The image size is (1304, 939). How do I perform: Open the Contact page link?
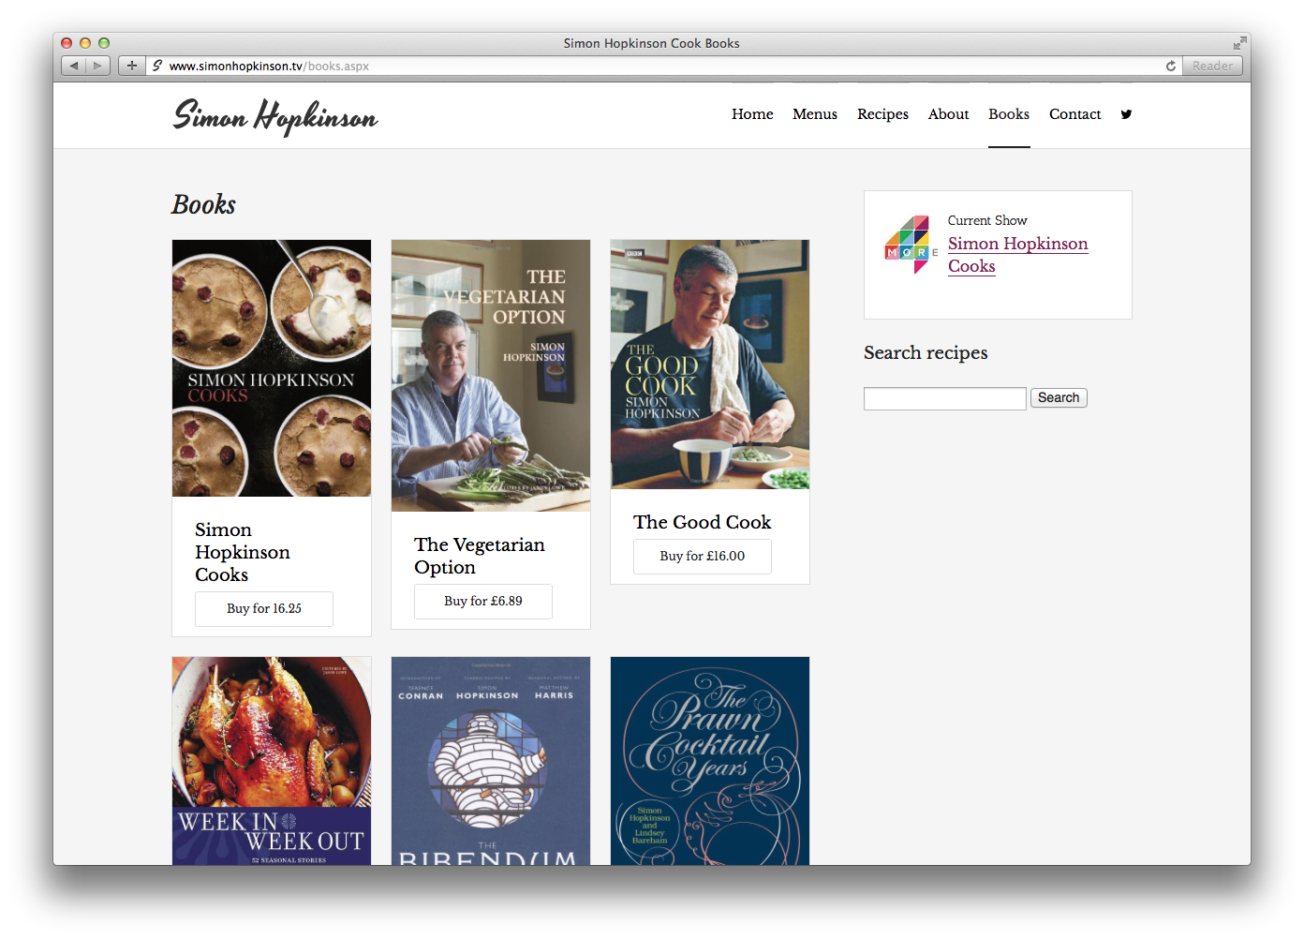tap(1074, 114)
